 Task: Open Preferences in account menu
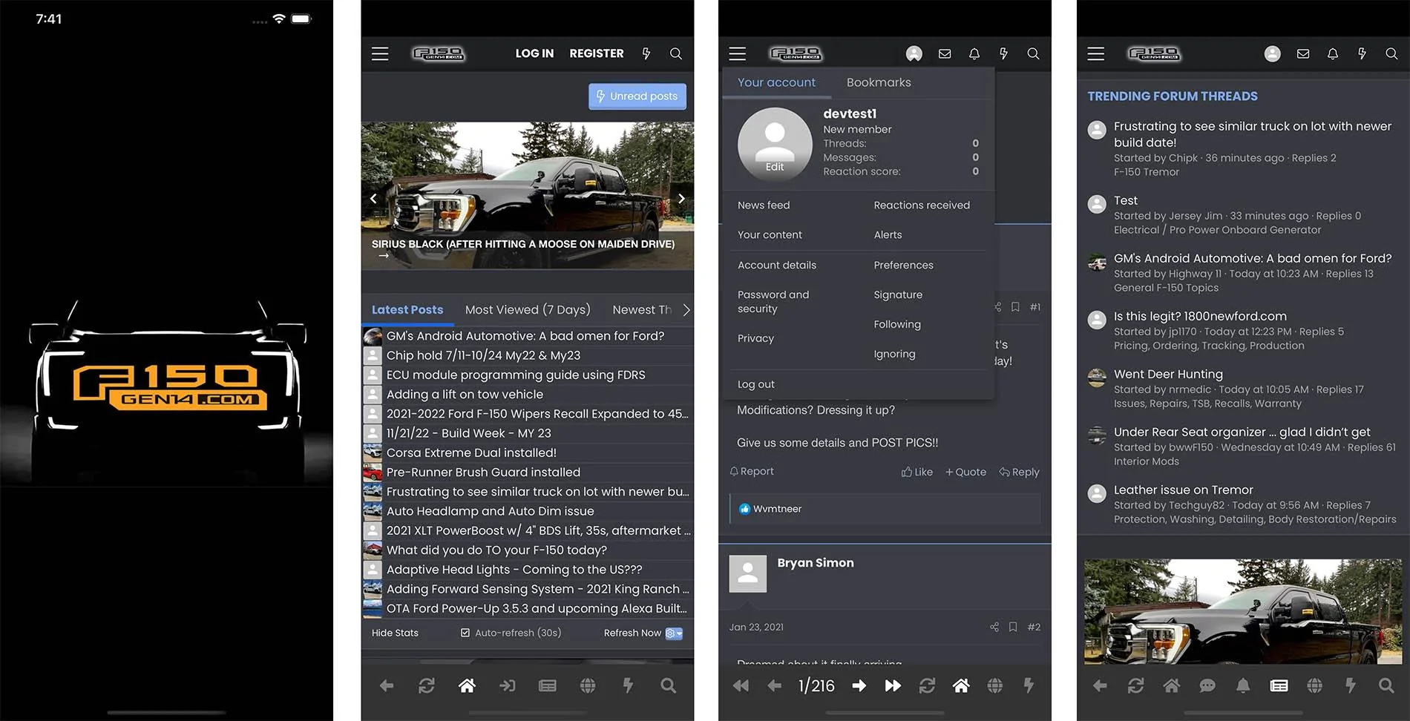903,265
